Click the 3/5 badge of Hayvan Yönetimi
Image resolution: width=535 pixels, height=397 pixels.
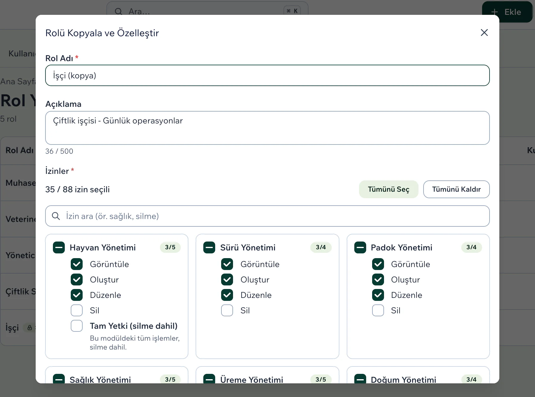tap(170, 247)
